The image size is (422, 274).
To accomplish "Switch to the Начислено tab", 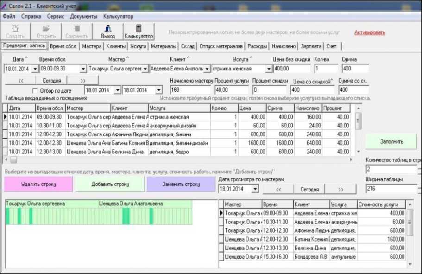I will click(283, 46).
